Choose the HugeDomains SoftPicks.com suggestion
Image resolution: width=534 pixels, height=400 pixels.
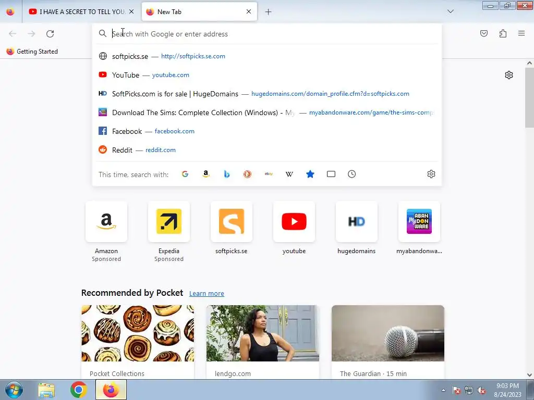(x=267, y=94)
